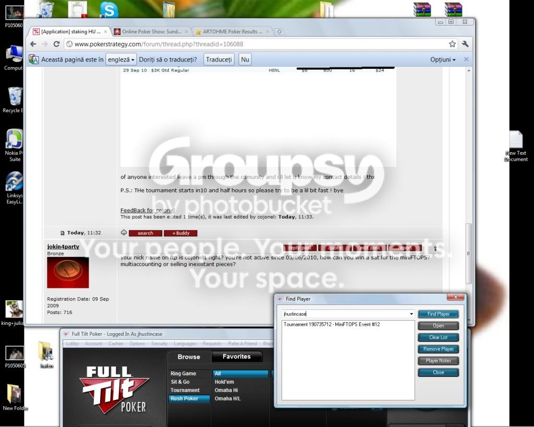Reload the pokerstrategy page
The height and width of the screenshot is (427, 534).
56,44
